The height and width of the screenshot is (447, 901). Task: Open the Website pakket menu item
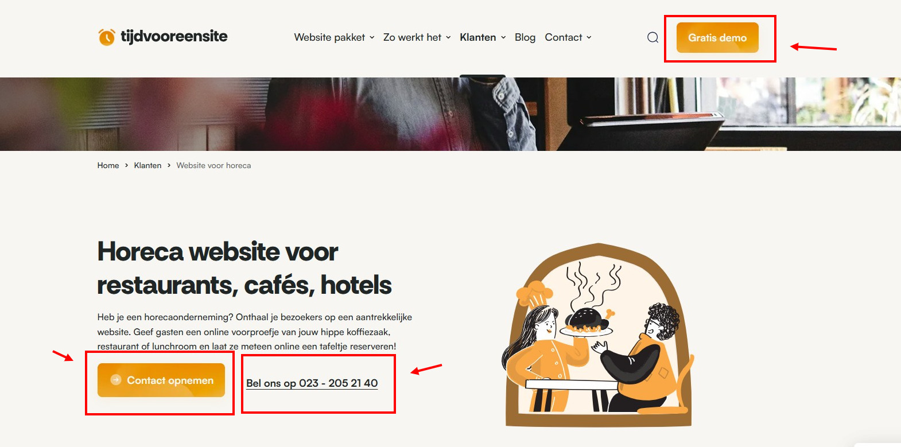click(329, 37)
